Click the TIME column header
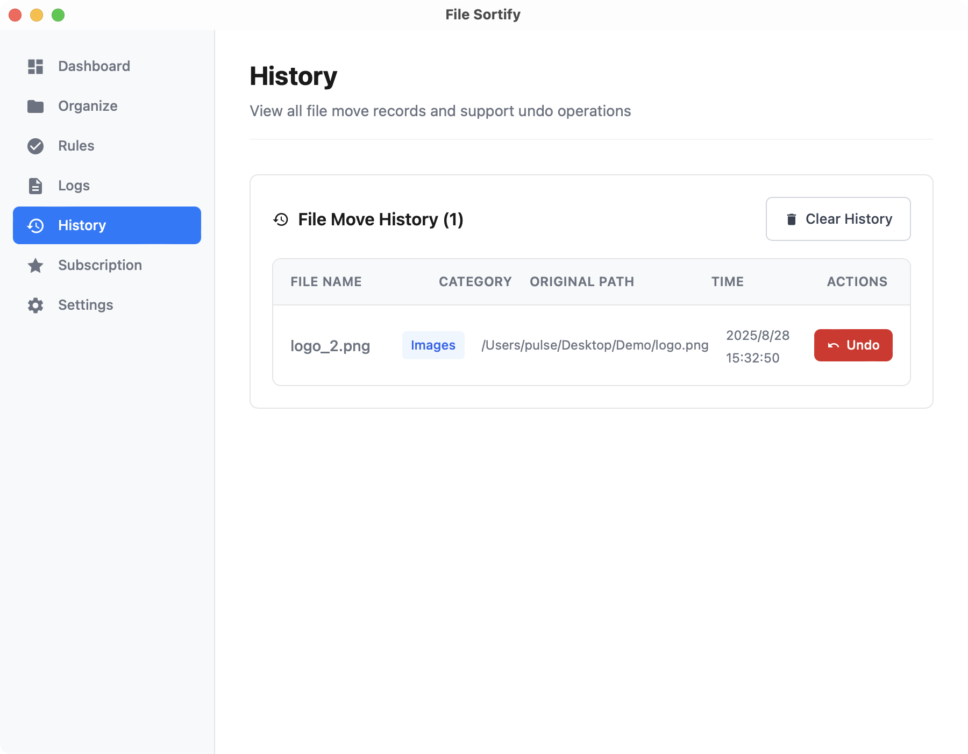This screenshot has width=968, height=754. (727, 282)
